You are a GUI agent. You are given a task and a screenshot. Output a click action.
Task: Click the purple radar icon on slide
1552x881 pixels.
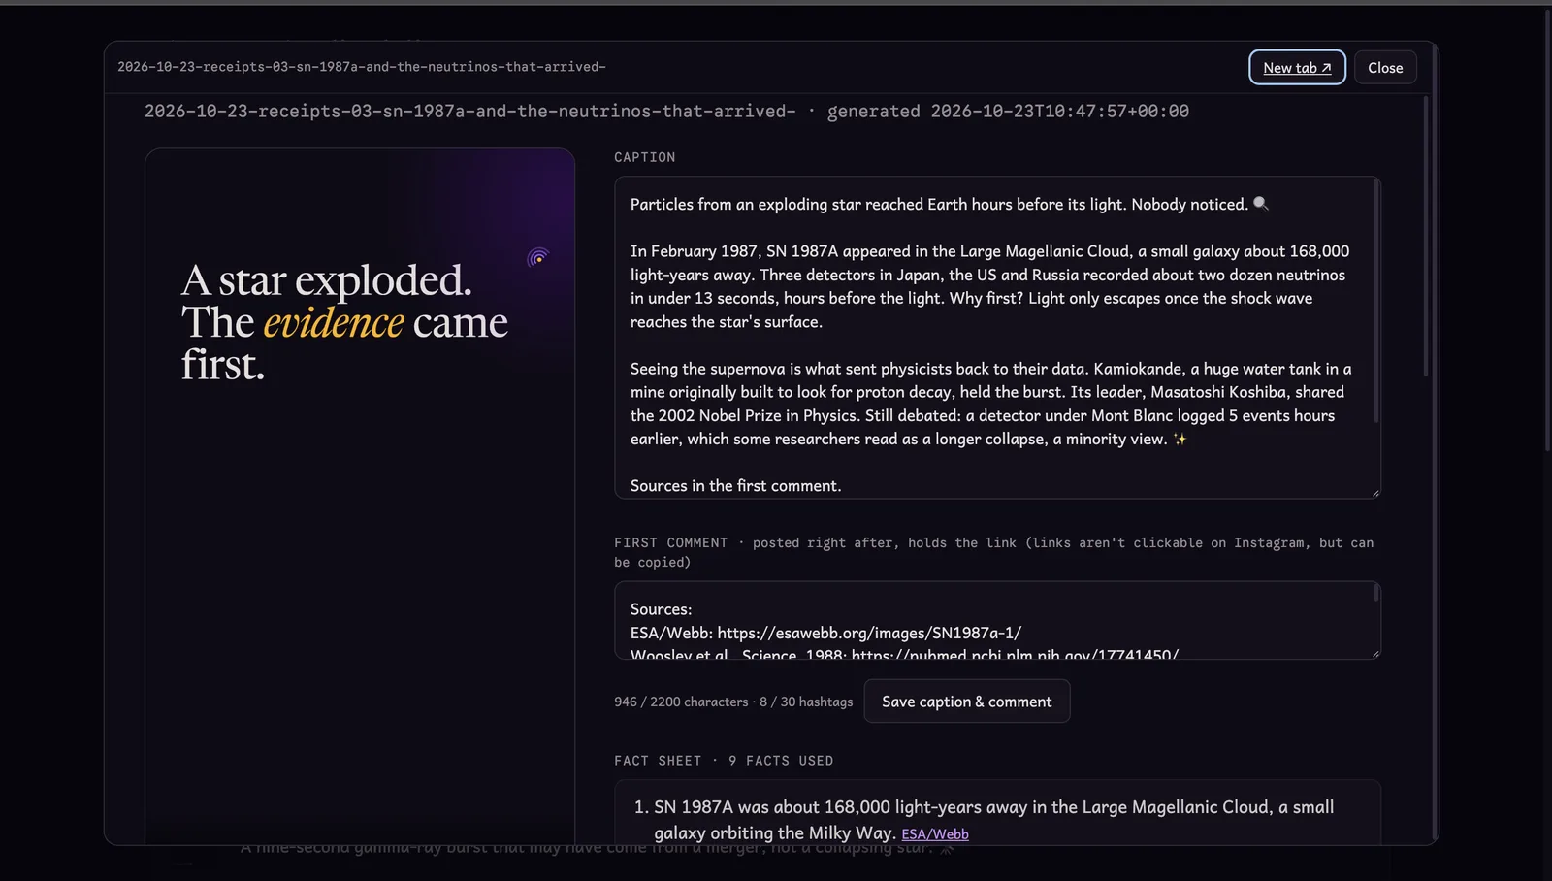538,258
